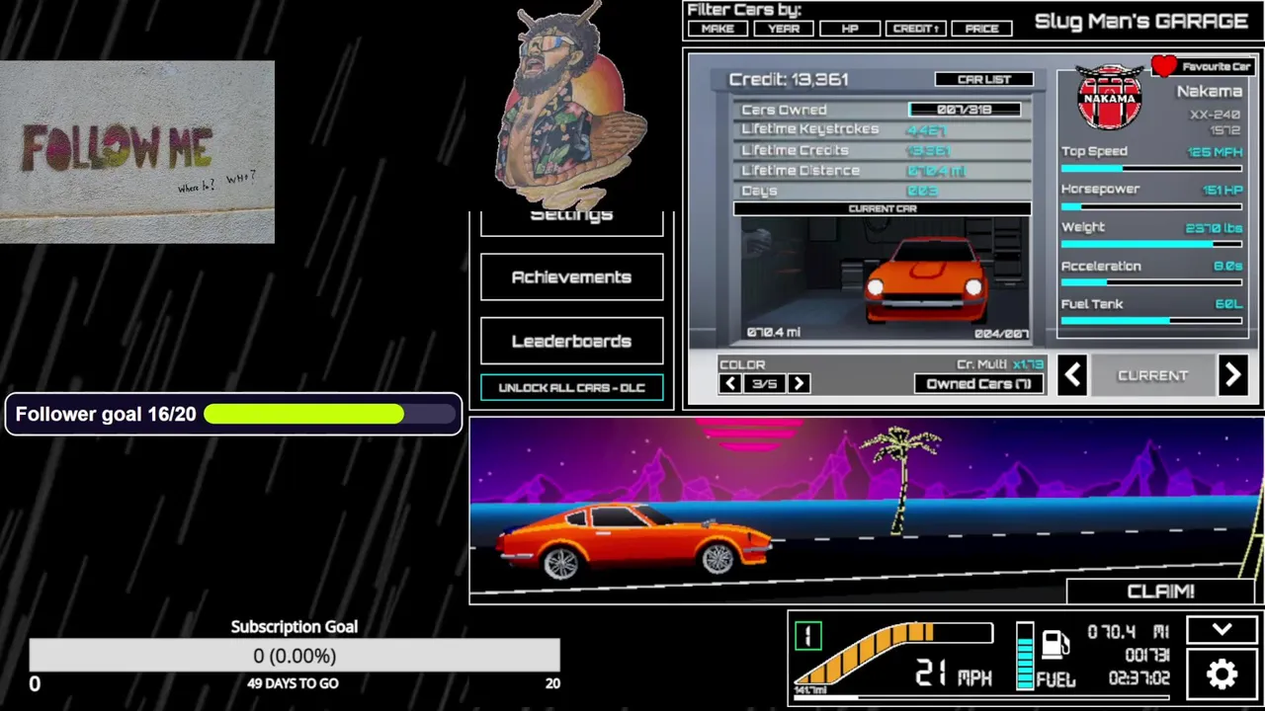The width and height of the screenshot is (1265, 711).
Task: Select next car color arrow
Action: [x=799, y=383]
